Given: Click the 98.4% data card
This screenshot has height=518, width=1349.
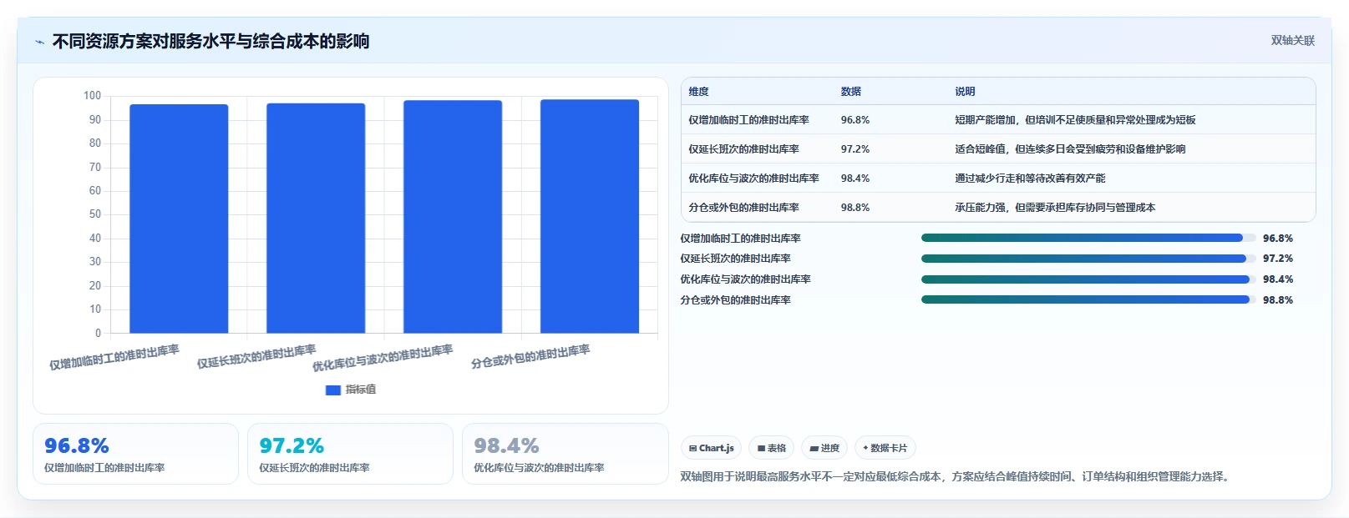Looking at the screenshot, I should [x=565, y=454].
